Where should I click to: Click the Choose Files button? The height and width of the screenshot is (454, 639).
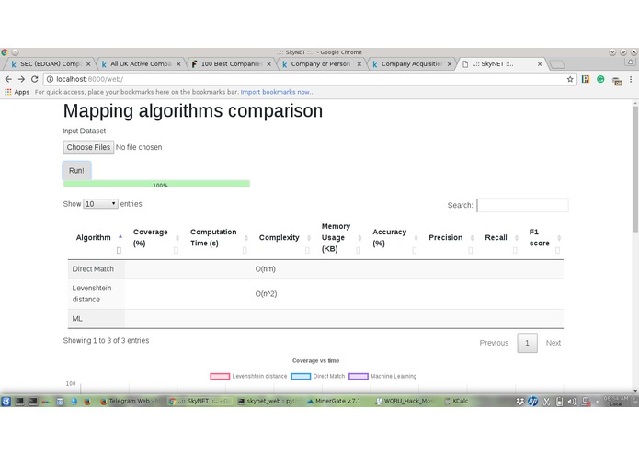tap(88, 147)
